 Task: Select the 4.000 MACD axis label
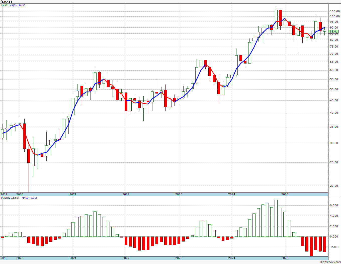pos(334,216)
